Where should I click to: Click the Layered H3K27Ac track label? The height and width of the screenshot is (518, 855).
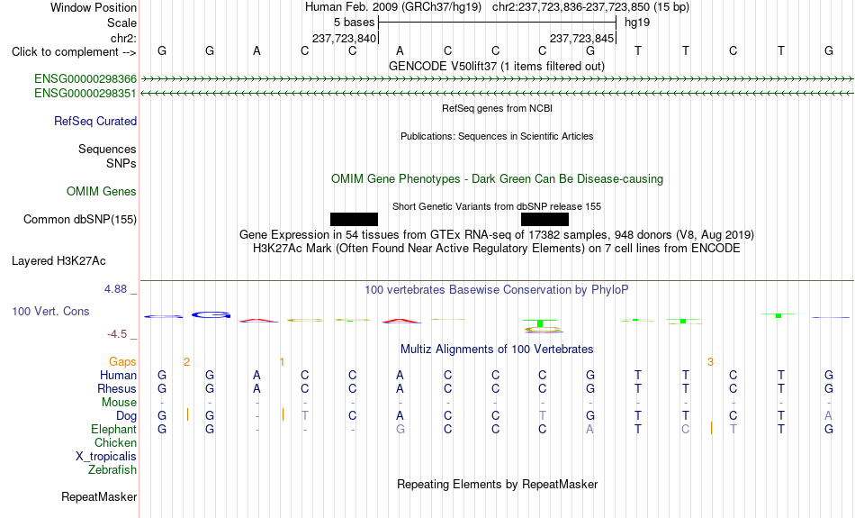coord(58,261)
